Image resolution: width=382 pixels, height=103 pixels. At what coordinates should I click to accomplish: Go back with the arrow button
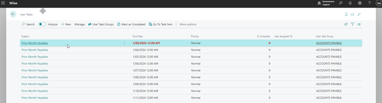pos(13,14)
